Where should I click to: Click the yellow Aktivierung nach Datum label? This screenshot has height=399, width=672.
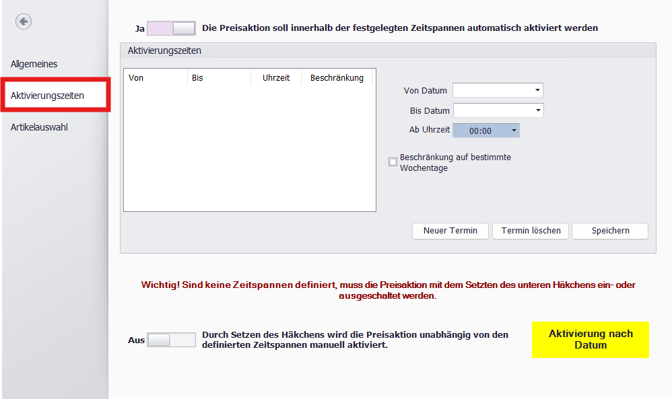(591, 340)
